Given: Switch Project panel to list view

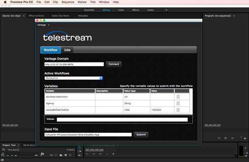Looking at the screenshot, I should point(8,156).
